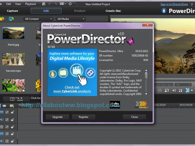Click the scroll up arrow in copyright text
Image resolution: width=195 pixels, height=146 pixels.
(x=146, y=70)
